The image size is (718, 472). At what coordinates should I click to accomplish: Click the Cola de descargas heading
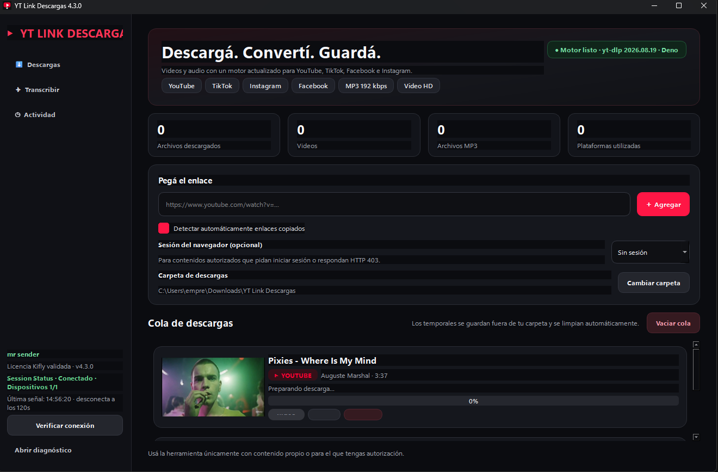click(x=190, y=323)
